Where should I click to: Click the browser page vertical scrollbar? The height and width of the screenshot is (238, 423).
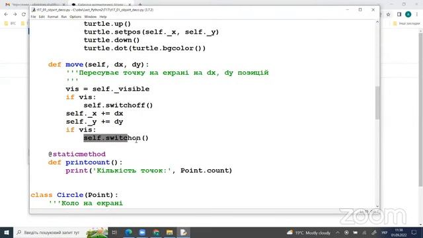click(x=420, y=109)
